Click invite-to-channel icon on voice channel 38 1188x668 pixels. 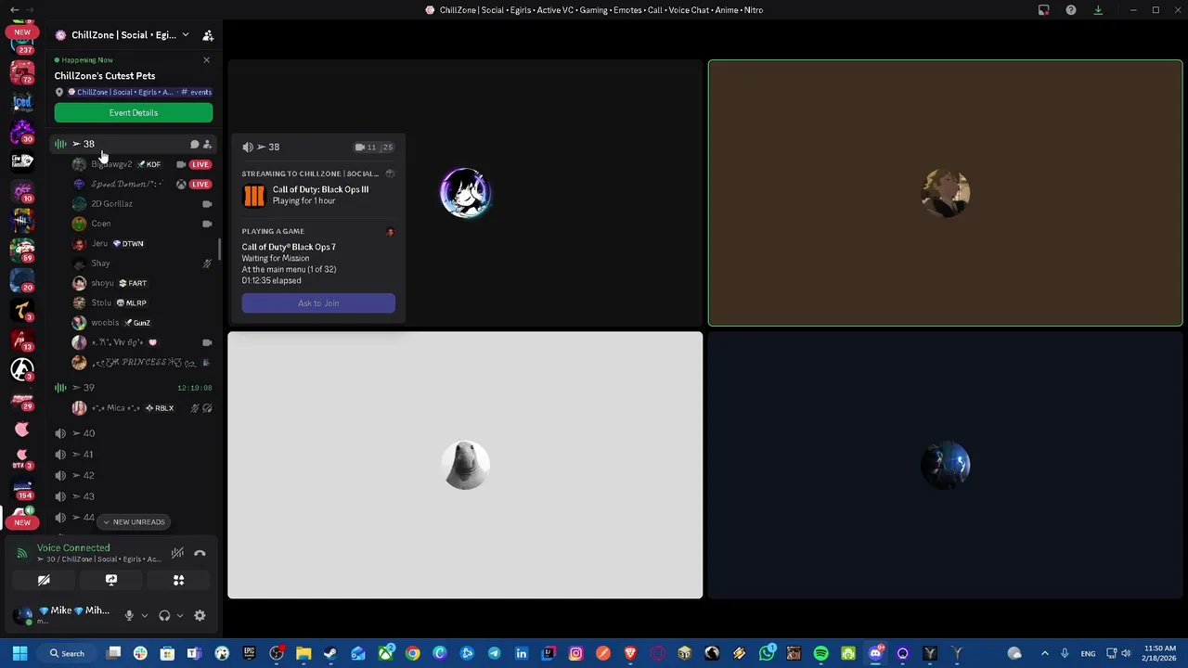click(x=207, y=145)
